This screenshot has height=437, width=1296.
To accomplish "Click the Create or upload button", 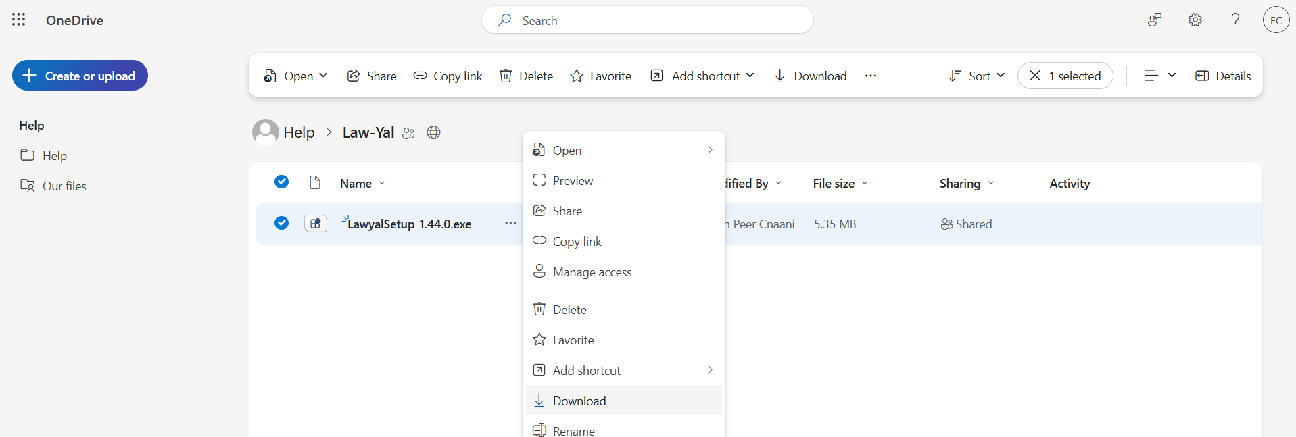I will pos(80,76).
